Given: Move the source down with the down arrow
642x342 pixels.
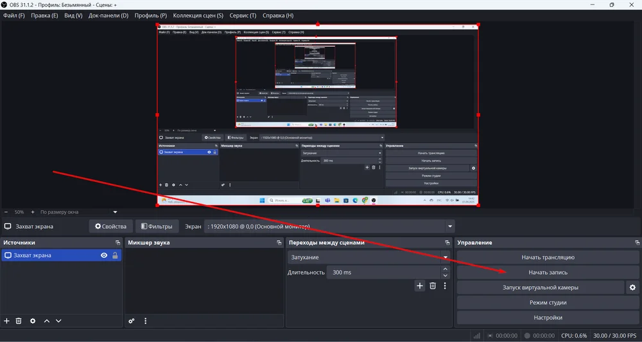Looking at the screenshot, I should click(x=58, y=321).
